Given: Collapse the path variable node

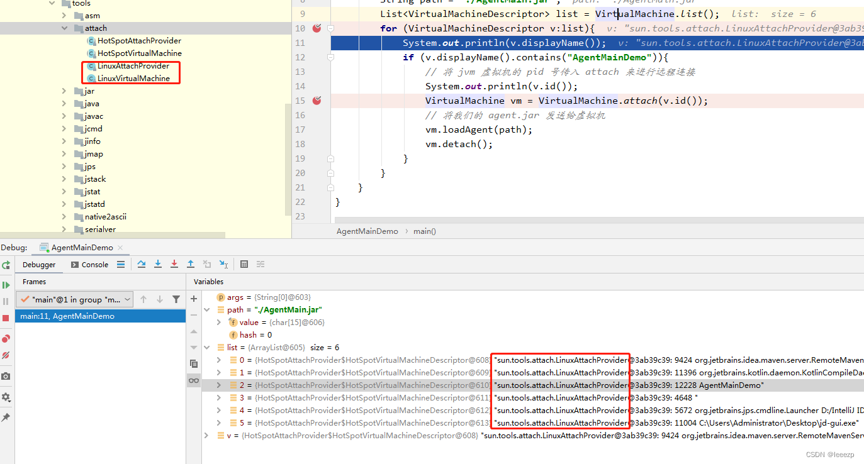Looking at the screenshot, I should [207, 310].
